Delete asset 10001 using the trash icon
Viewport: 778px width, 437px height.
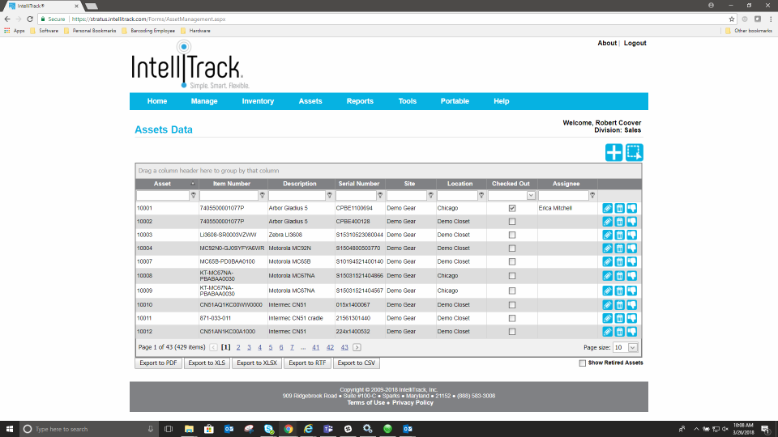click(619, 208)
